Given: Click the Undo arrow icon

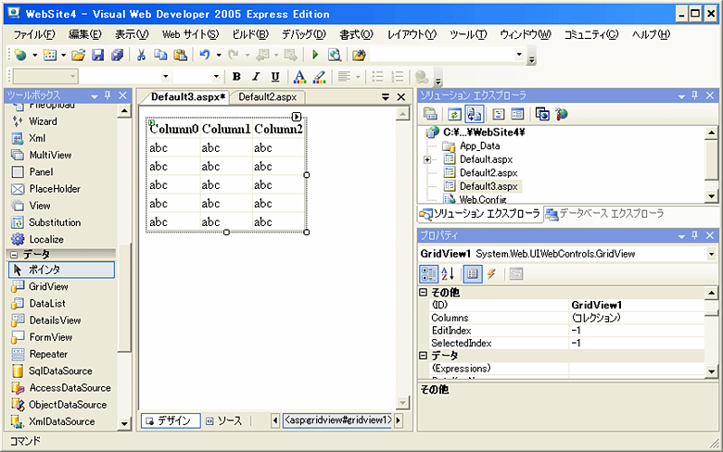Looking at the screenshot, I should (x=204, y=56).
